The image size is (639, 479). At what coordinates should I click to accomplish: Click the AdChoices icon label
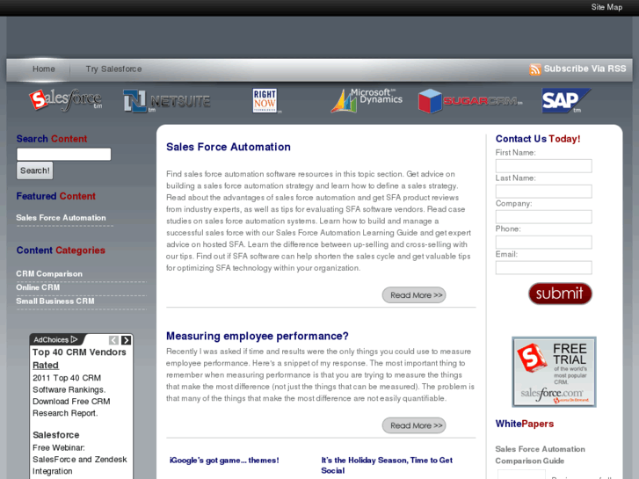click(x=55, y=339)
